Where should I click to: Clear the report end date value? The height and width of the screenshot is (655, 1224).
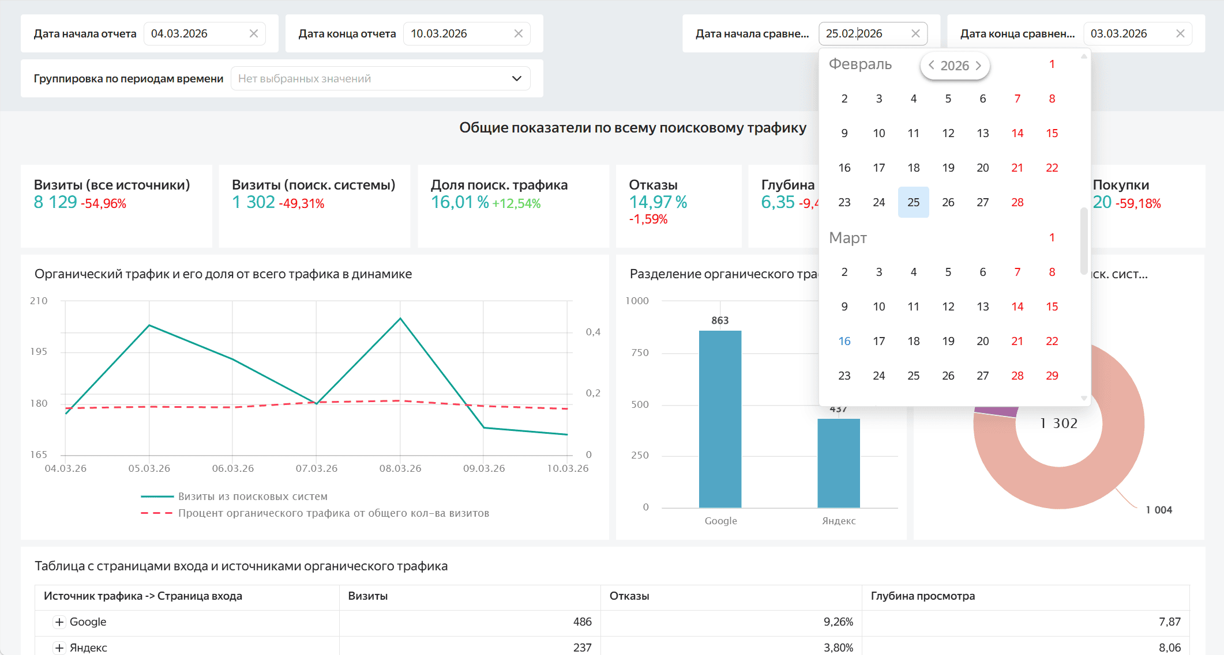[x=518, y=33]
